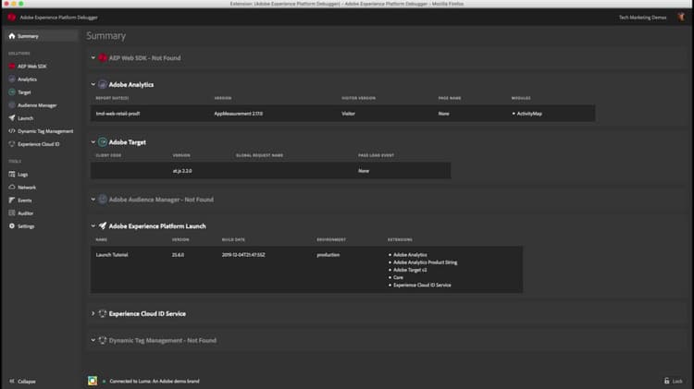Click the Adobe Analytics section heading

[x=131, y=84]
